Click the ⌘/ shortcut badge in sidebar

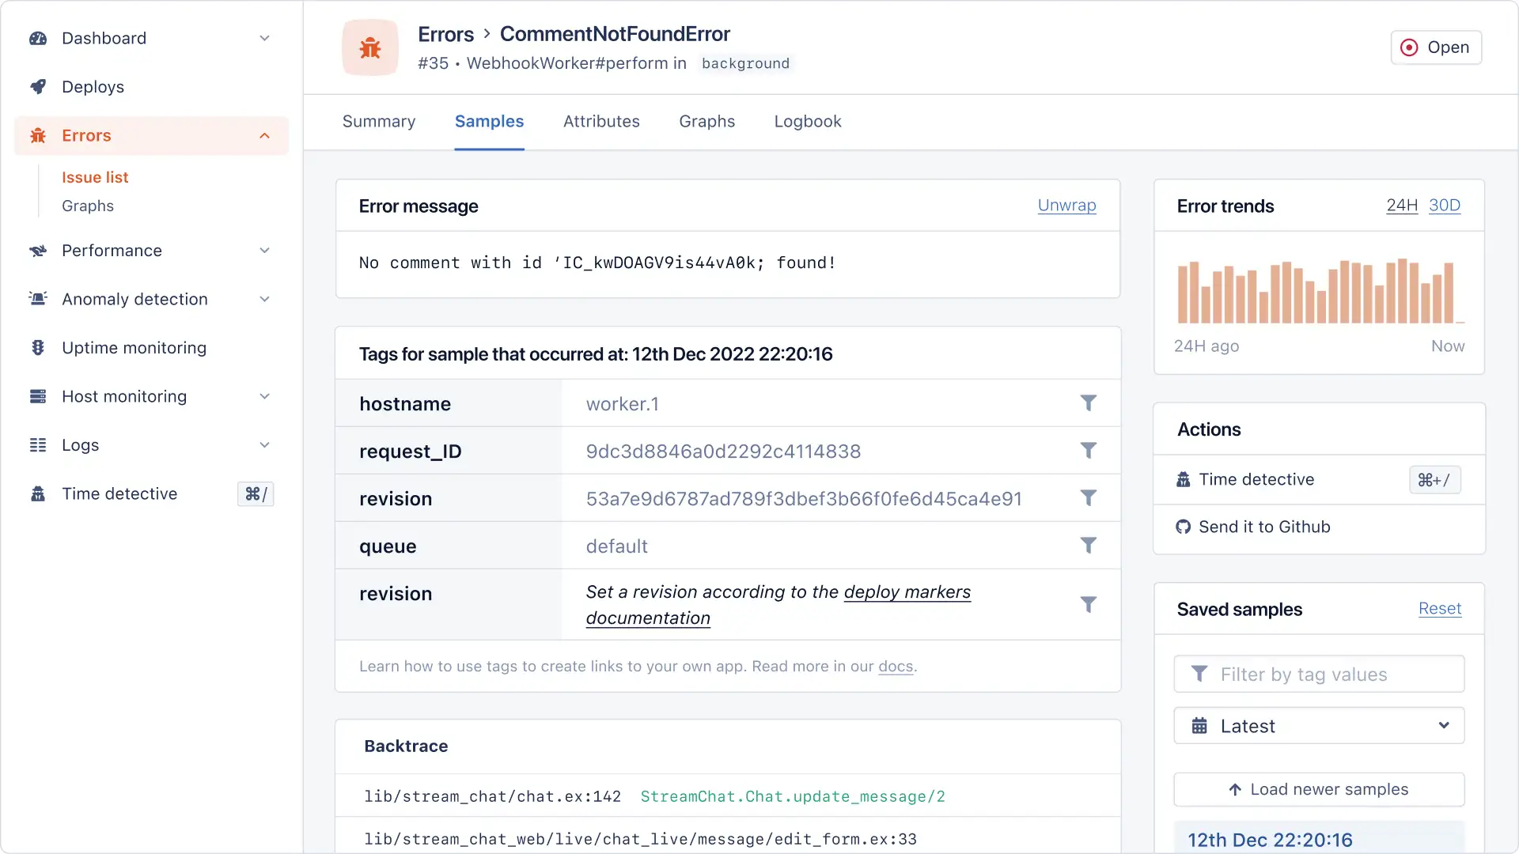click(256, 494)
